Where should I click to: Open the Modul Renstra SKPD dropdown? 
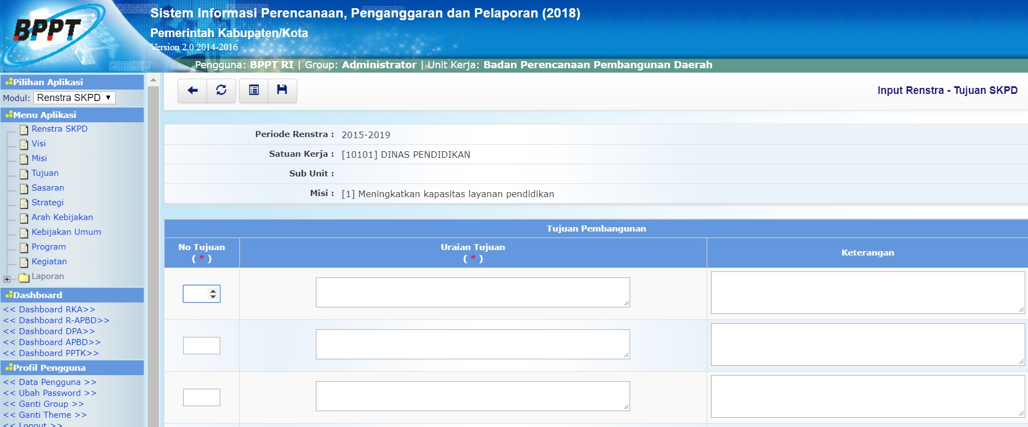(x=74, y=98)
